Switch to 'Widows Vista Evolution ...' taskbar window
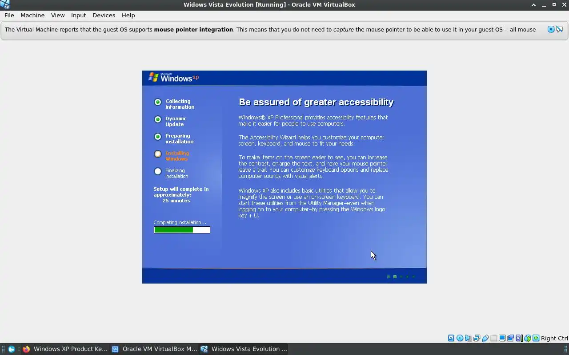The height and width of the screenshot is (355, 569). tap(244, 349)
